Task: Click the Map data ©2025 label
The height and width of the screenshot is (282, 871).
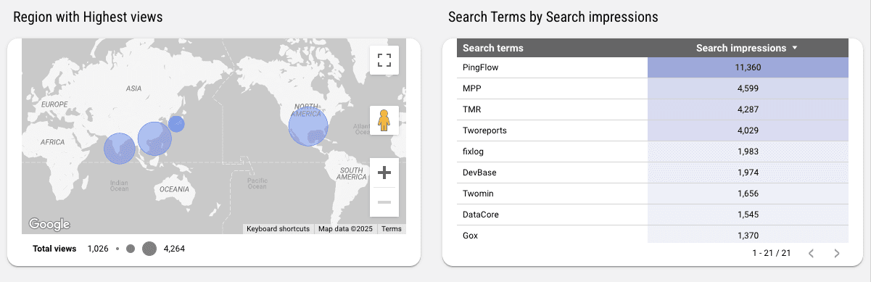Action: point(345,229)
